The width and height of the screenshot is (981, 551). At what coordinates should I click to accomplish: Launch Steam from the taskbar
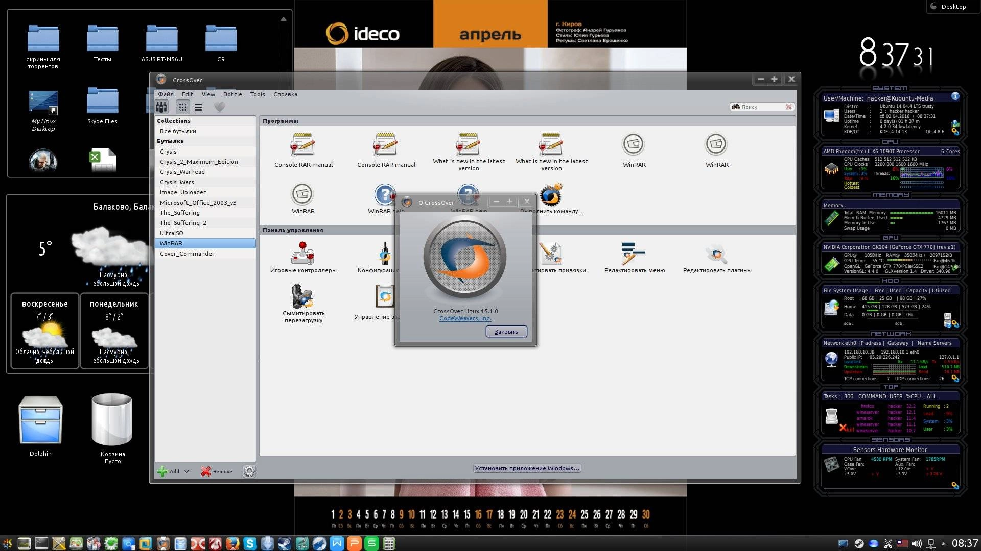coord(285,543)
